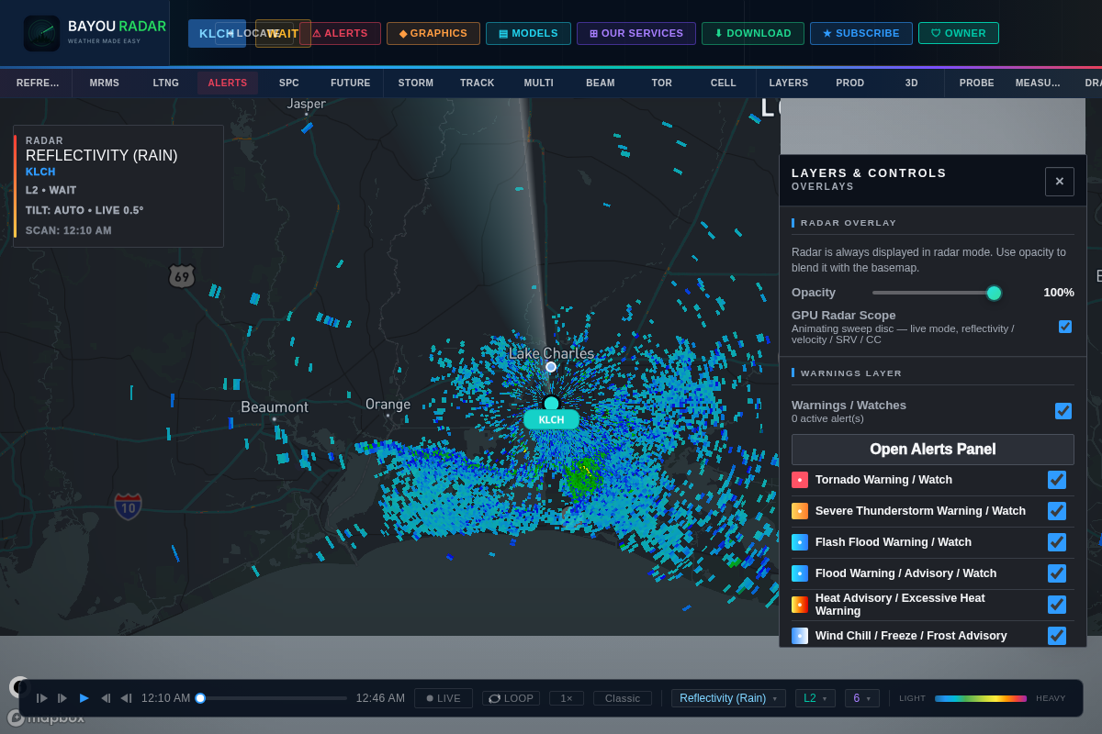Click the 'SCAN: 12:10 AM' text
The height and width of the screenshot is (734, 1102).
click(x=69, y=230)
